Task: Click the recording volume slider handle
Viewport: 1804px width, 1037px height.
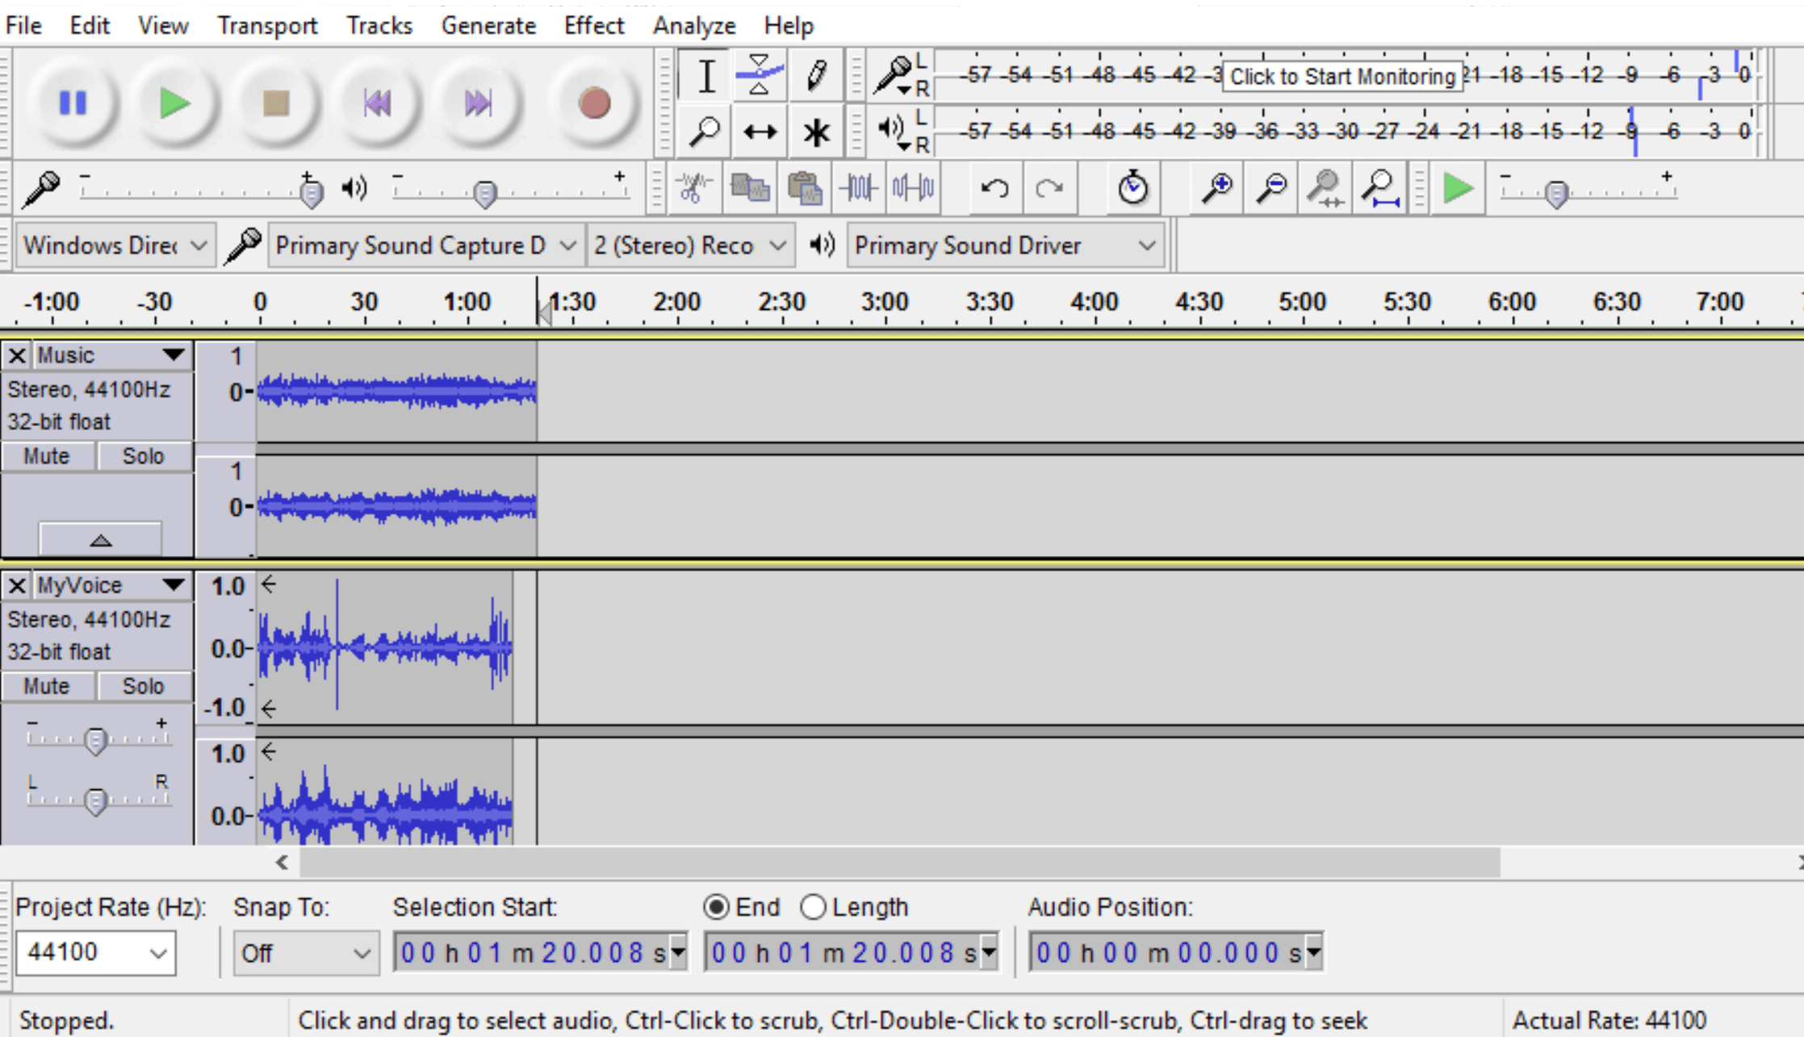Action: pos(311,193)
